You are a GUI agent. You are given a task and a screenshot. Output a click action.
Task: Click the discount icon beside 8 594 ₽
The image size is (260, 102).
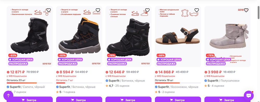(x=57, y=72)
